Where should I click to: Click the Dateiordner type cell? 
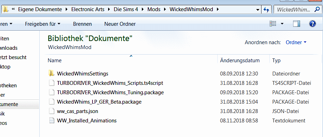point(286,74)
